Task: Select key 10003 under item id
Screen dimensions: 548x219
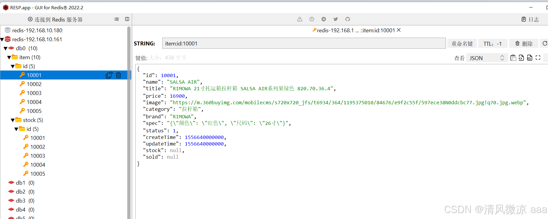Action: point(34,93)
